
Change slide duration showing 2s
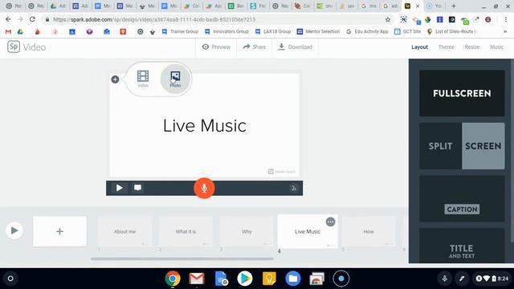tap(294, 188)
